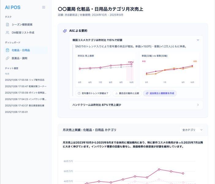The height and width of the screenshot is (184, 215).
Task: Click the question mark icon in 若年層のトレンド詳細は？
Action: pyautogui.click(x=79, y=93)
